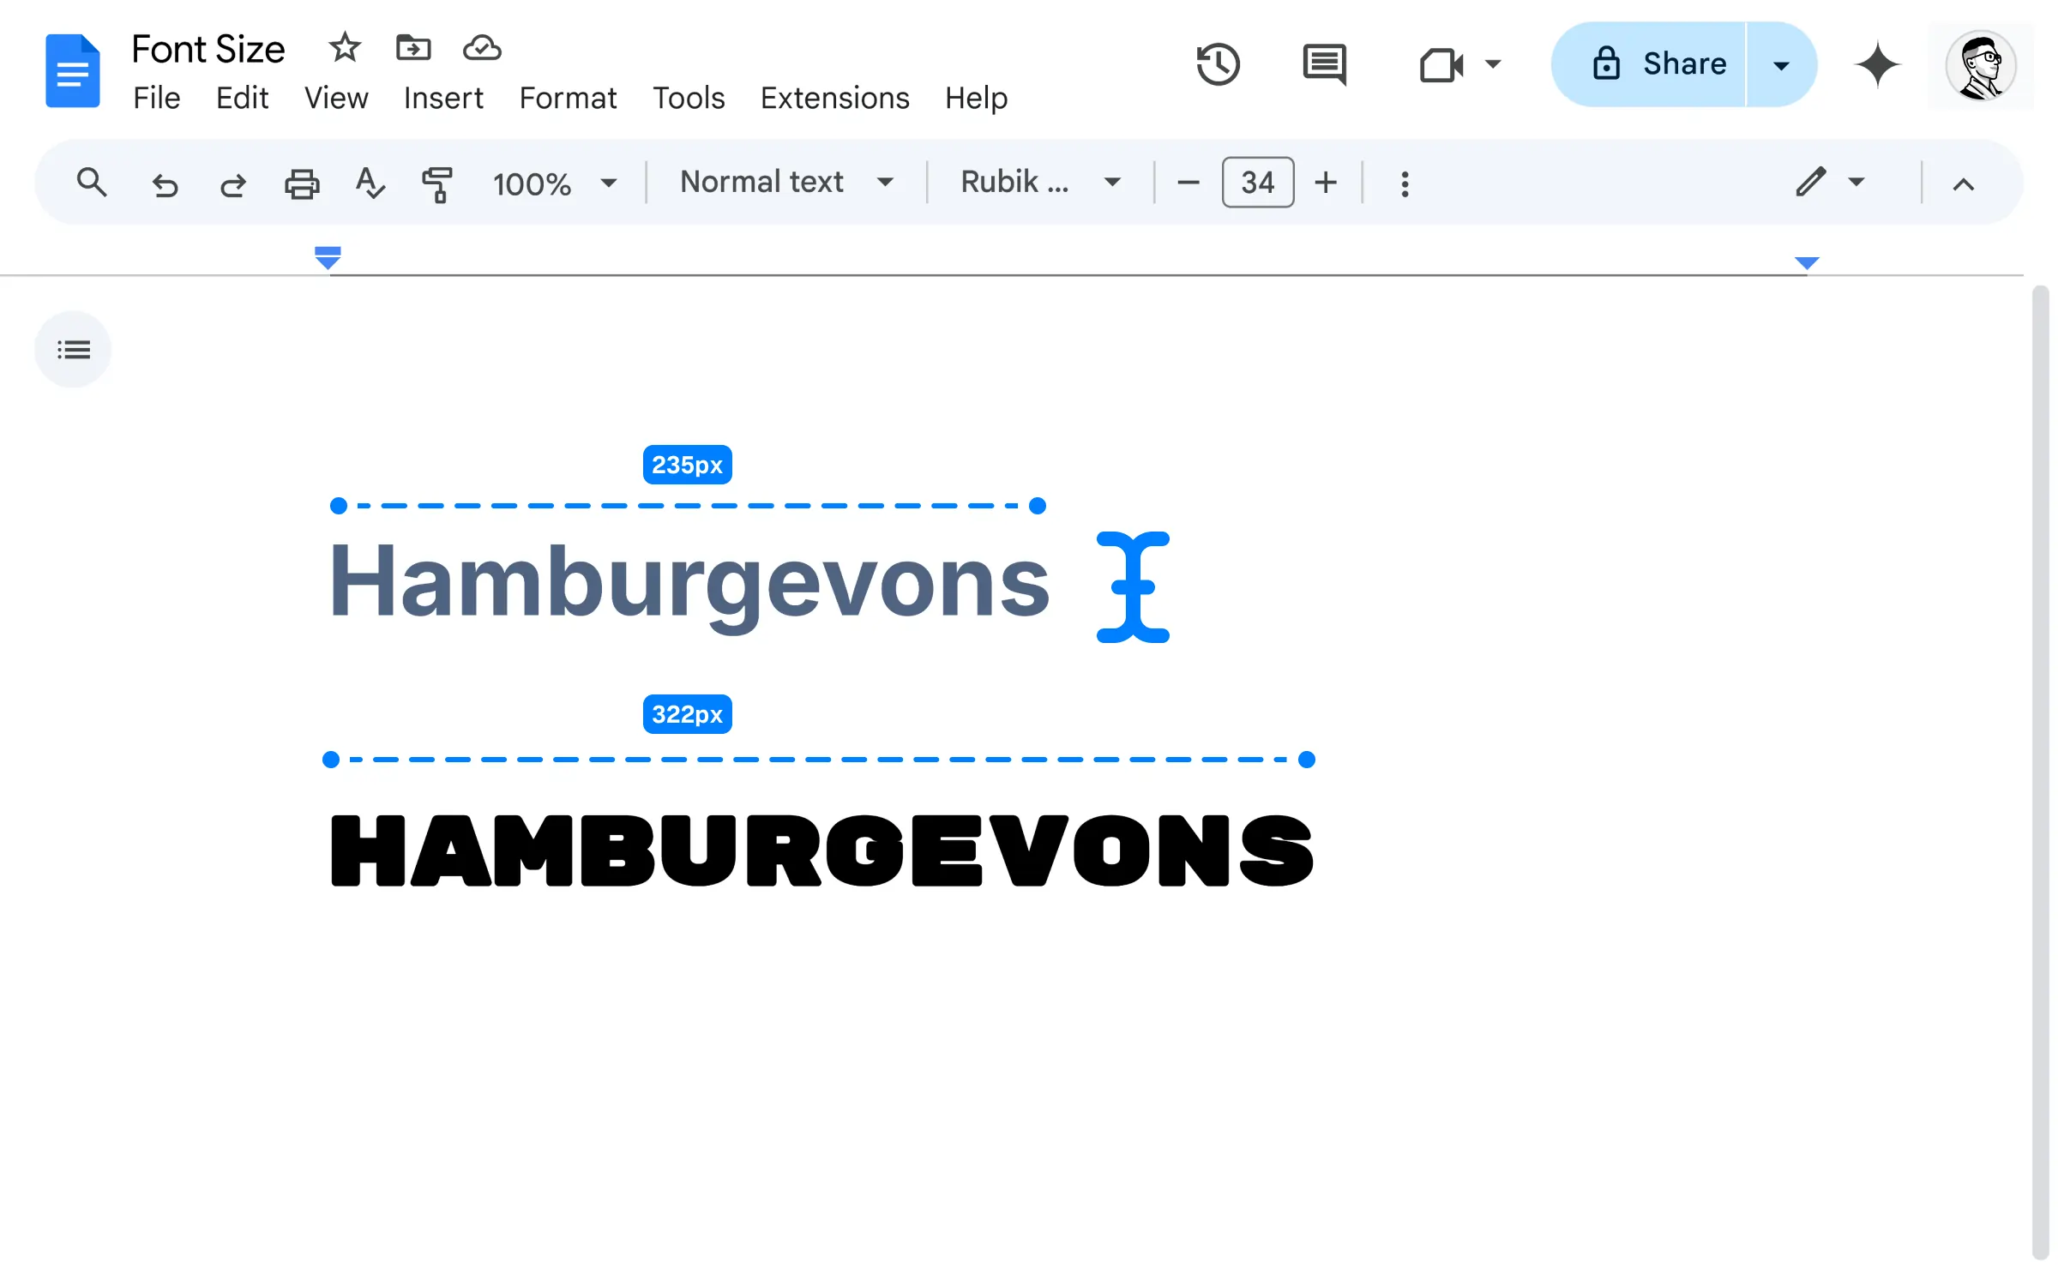
Task: Click the more options three-dot icon
Action: coord(1403,183)
